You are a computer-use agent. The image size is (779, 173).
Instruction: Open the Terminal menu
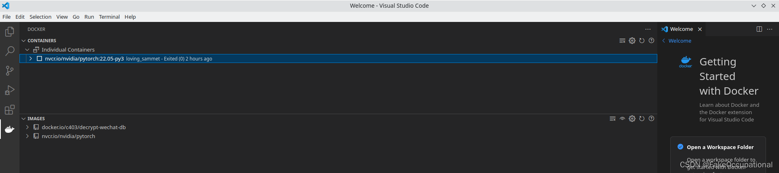109,17
